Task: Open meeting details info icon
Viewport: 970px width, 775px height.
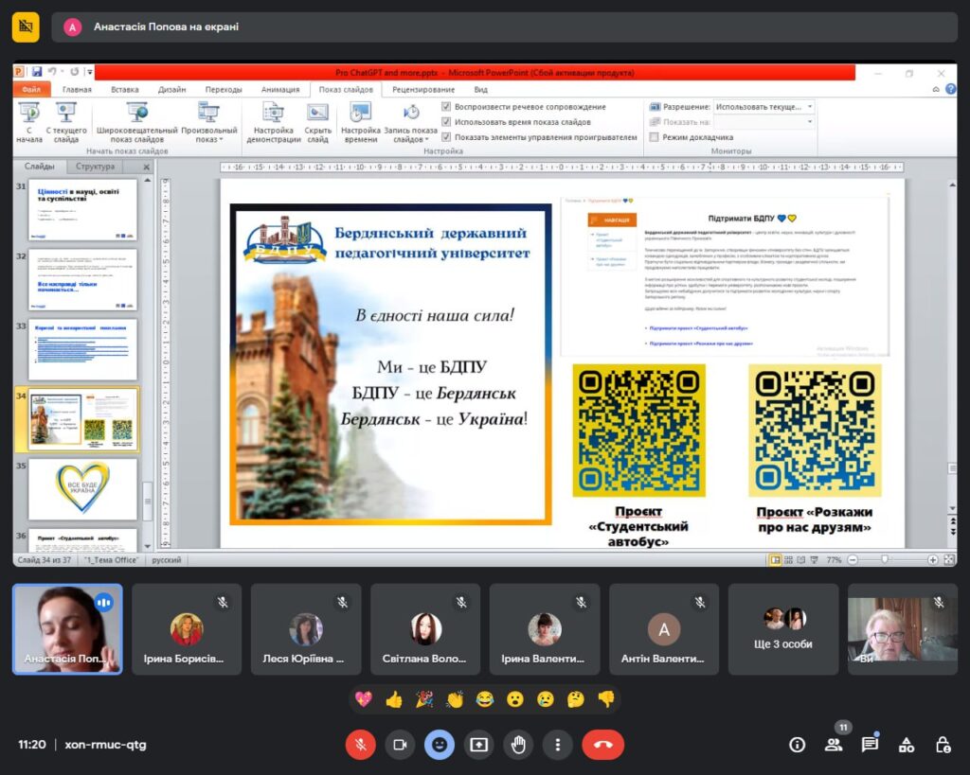Action: click(x=798, y=745)
